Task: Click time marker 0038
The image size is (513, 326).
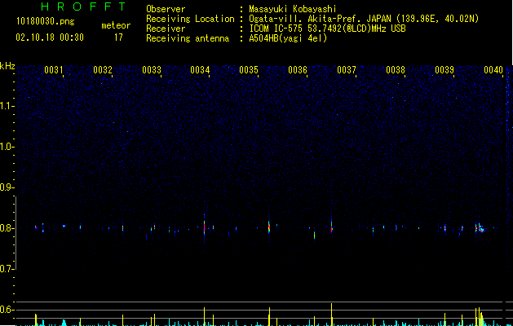Action: coord(396,70)
